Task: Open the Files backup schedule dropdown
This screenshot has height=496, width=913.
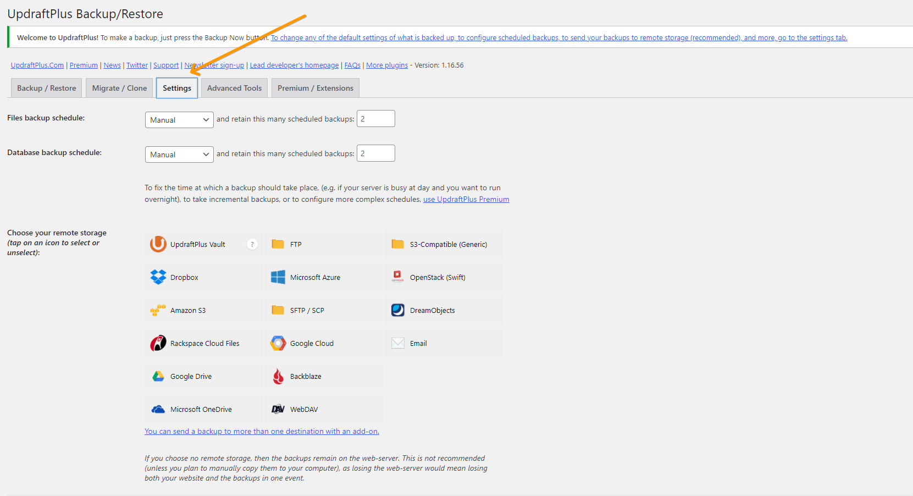Action: point(179,120)
